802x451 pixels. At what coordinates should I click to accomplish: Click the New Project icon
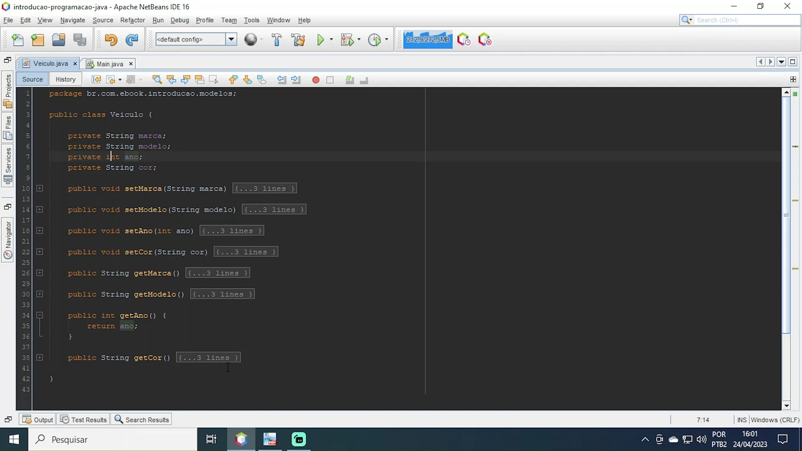[x=38, y=40]
